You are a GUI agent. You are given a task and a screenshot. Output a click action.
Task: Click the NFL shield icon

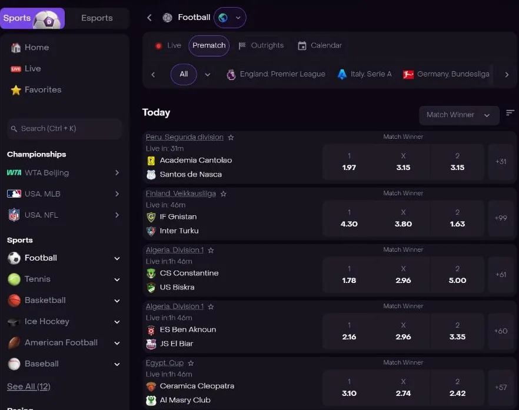click(14, 215)
